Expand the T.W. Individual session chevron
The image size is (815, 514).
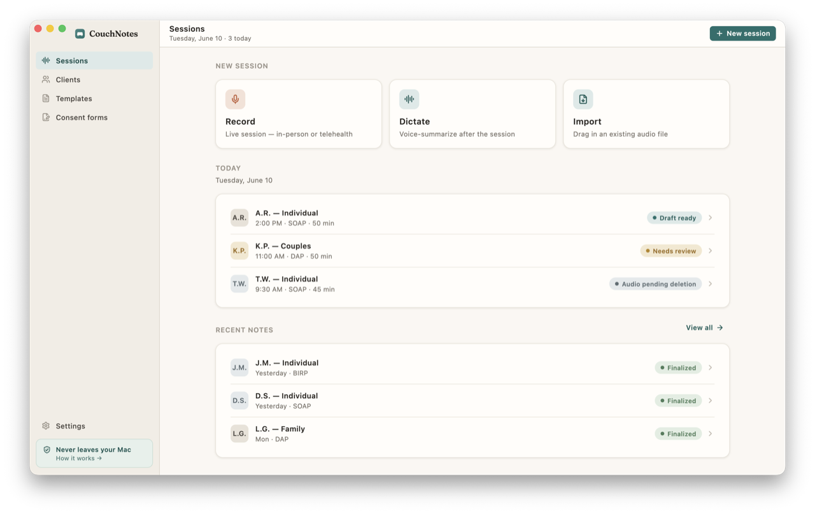tap(710, 284)
